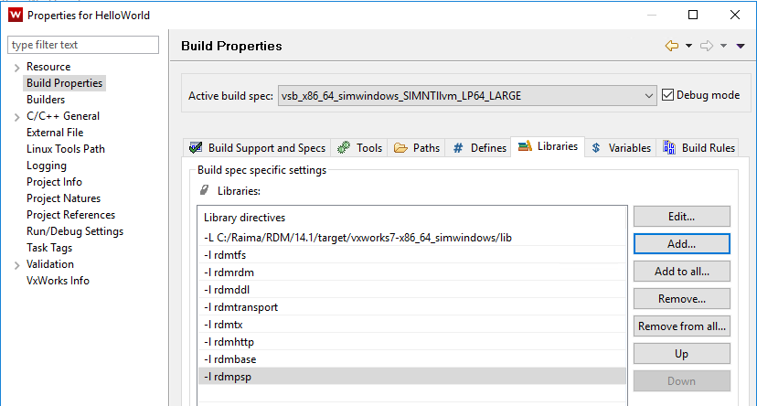The image size is (757, 406).
Task: Select the -l rdmpsp library row
Action: point(412,377)
